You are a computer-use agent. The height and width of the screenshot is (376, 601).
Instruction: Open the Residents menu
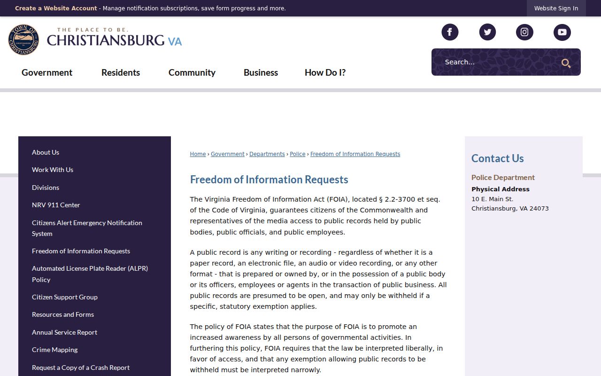click(x=121, y=72)
